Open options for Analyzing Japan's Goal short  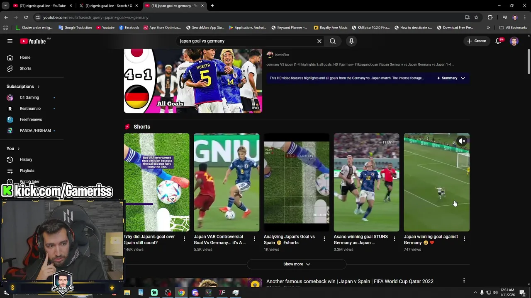pyautogui.click(x=324, y=239)
